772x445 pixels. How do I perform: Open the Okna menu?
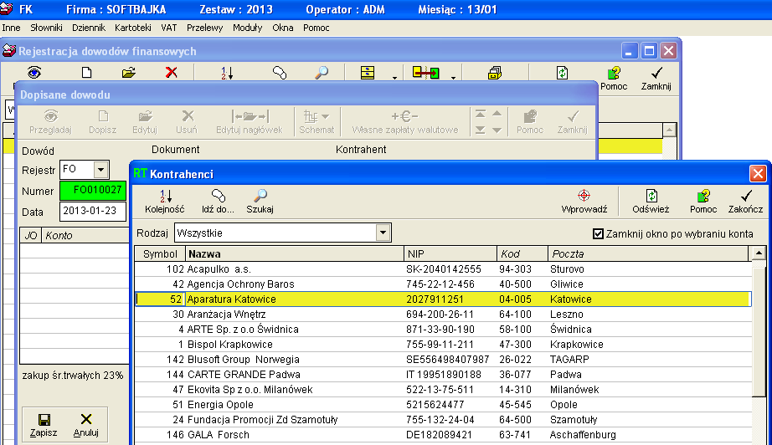283,28
